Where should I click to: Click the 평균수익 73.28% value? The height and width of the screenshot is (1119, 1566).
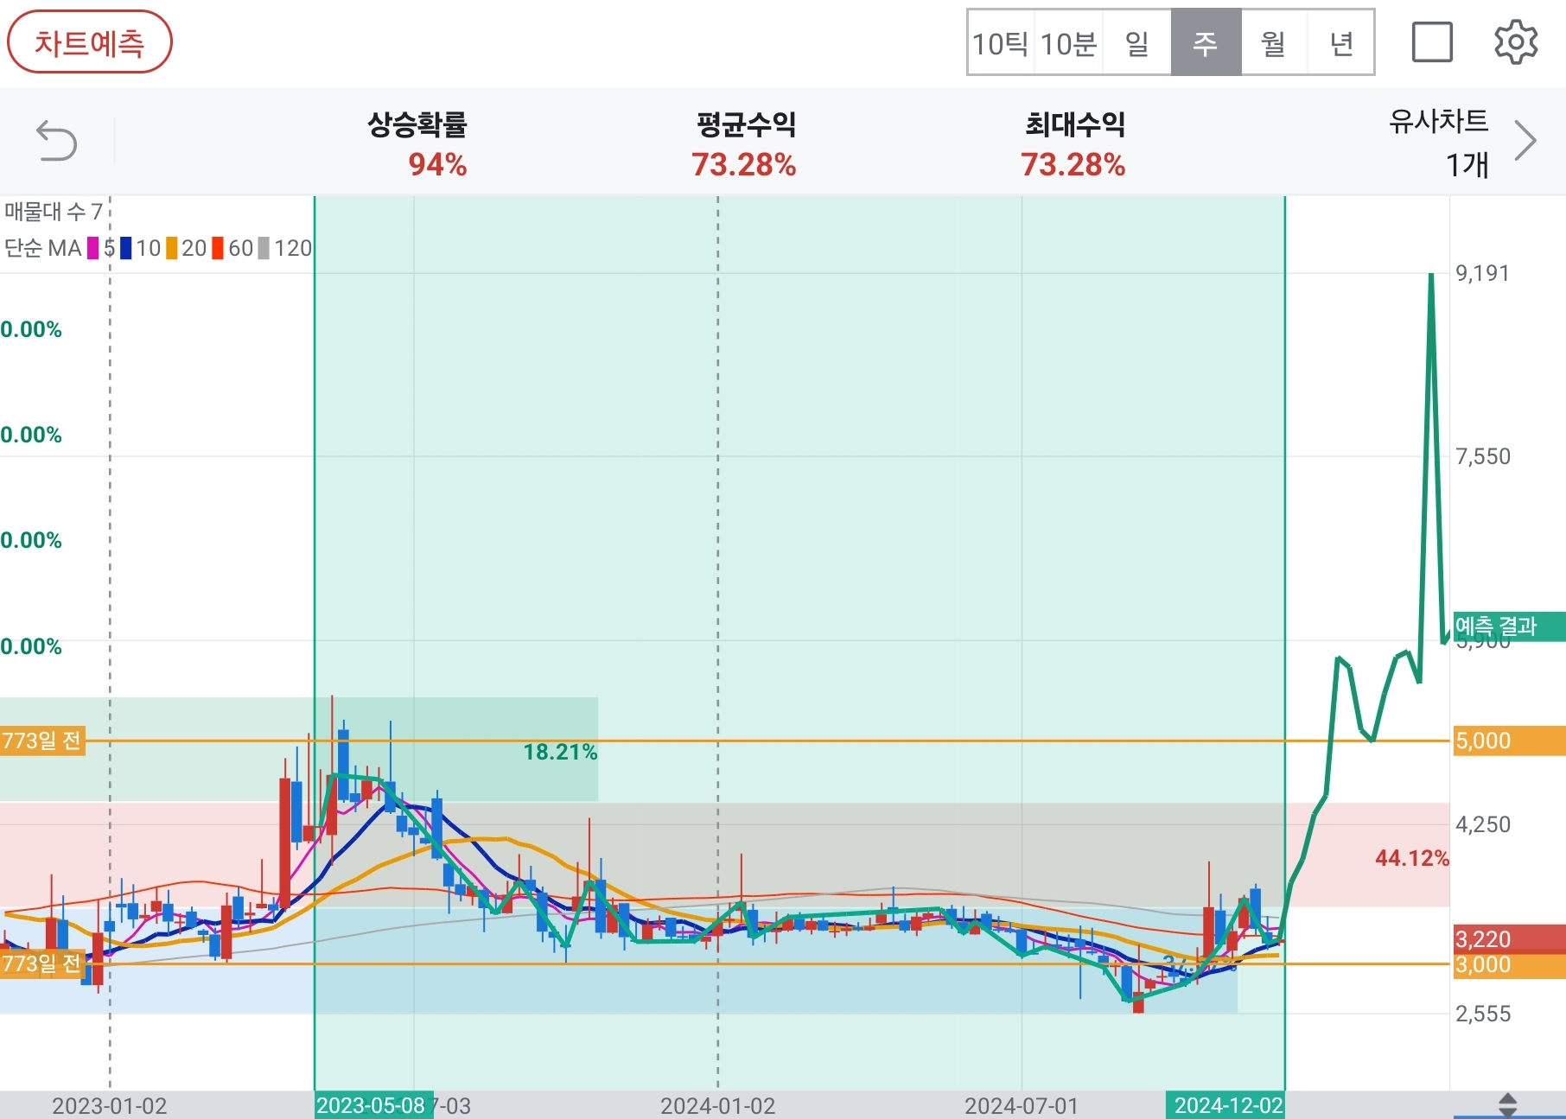tap(744, 164)
